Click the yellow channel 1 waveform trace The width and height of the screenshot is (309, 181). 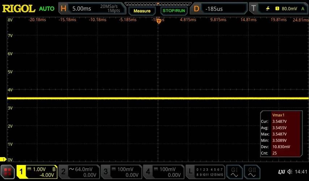pos(158,98)
